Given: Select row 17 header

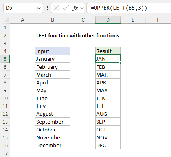Looking at the screenshot, I should click(x=5, y=153).
